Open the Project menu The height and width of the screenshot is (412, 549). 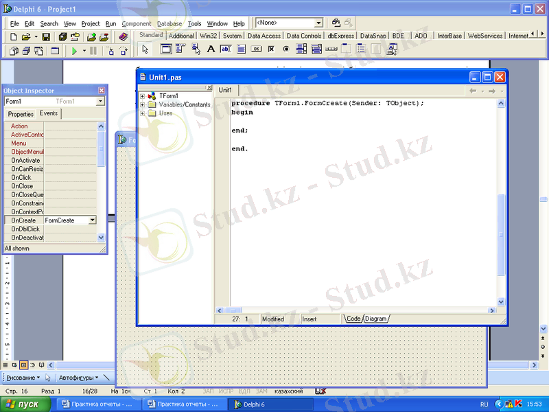coord(91,23)
